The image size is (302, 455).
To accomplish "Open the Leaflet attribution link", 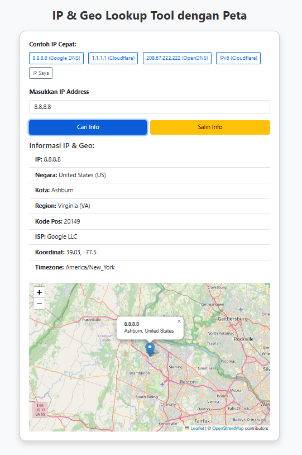I will click(197, 428).
